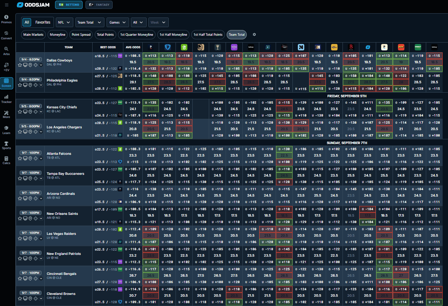This screenshot has width=448, height=306.
Task: Open the Team Total market dropdown
Action: [90, 22]
